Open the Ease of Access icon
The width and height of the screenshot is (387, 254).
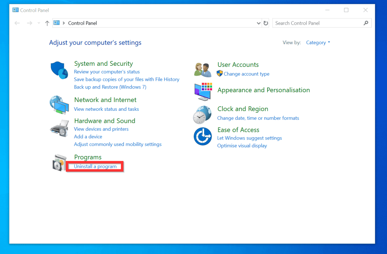click(x=203, y=136)
